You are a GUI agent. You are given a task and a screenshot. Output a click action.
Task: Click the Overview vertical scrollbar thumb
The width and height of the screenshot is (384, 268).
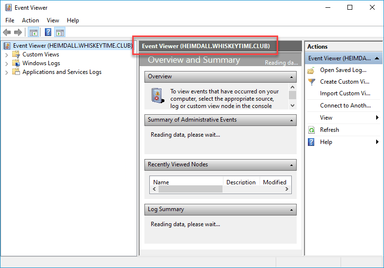tap(292, 95)
